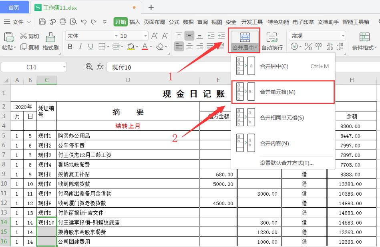
Task: Apply the yellow fill color bucket
Action: pyautogui.click(x=131, y=47)
